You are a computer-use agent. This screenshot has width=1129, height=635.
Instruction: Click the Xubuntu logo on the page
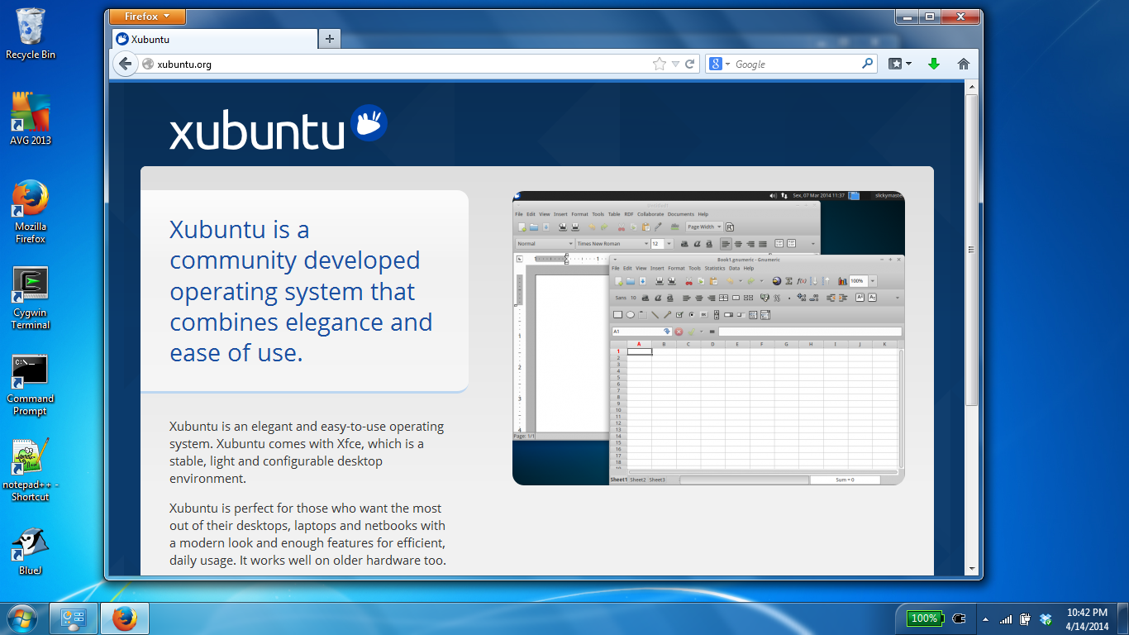coord(279,129)
